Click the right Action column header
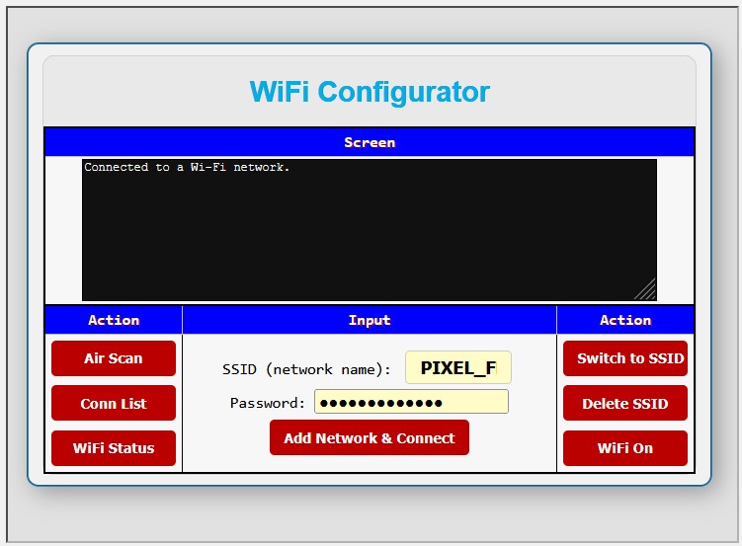 [625, 320]
